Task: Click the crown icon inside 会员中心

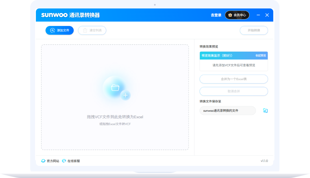Action: (230, 15)
